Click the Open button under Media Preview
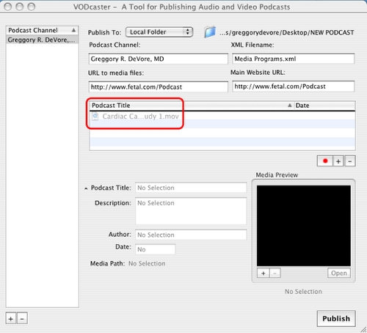Screen dimensions: 367x333 tap(339, 273)
